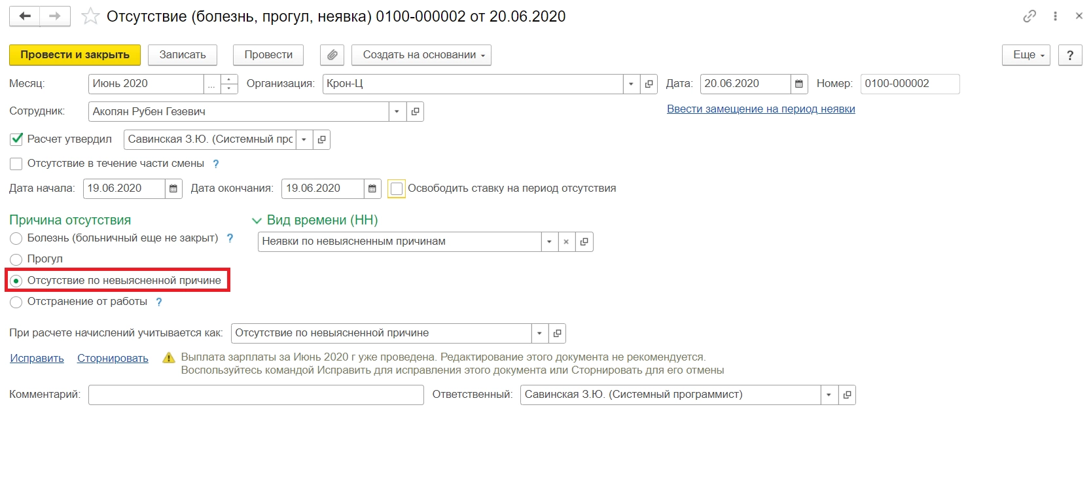Open the Сотрудник dropdown arrow
Image resolution: width=1091 pixels, height=498 pixels.
point(397,112)
